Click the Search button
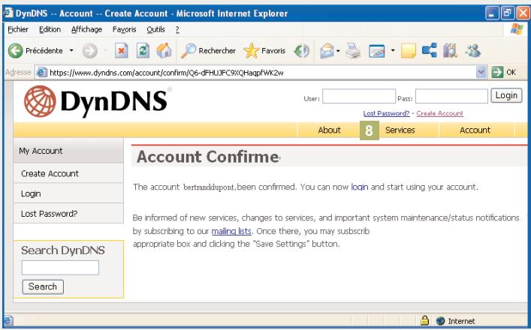Image resolution: width=531 pixels, height=330 pixels. [x=43, y=286]
